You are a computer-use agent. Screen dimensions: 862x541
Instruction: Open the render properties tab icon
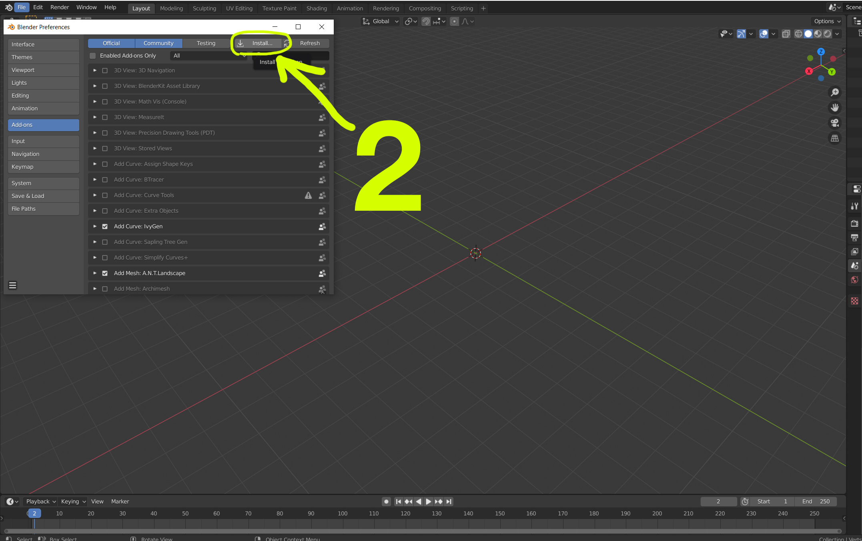pyautogui.click(x=854, y=224)
